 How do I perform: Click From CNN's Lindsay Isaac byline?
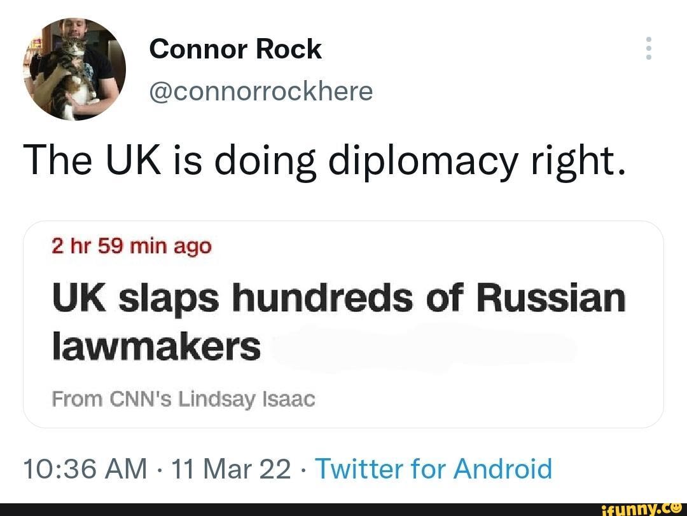tap(184, 399)
